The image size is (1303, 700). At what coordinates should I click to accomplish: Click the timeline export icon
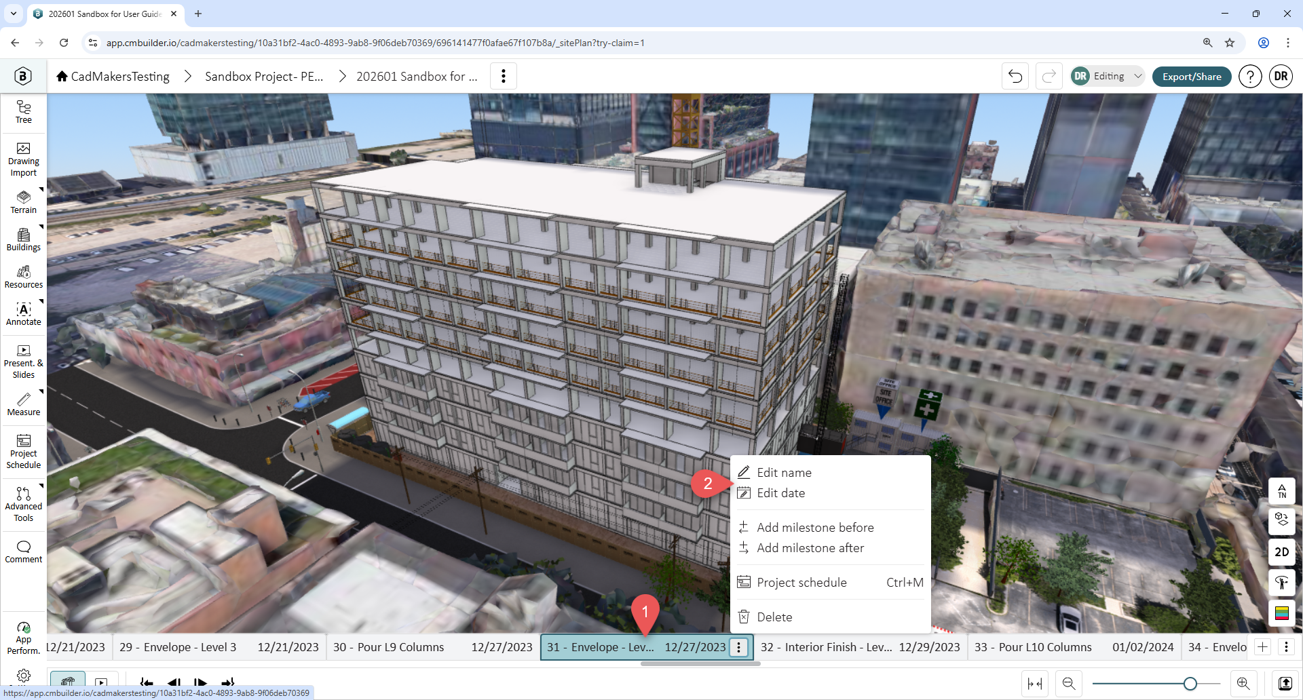[1285, 684]
